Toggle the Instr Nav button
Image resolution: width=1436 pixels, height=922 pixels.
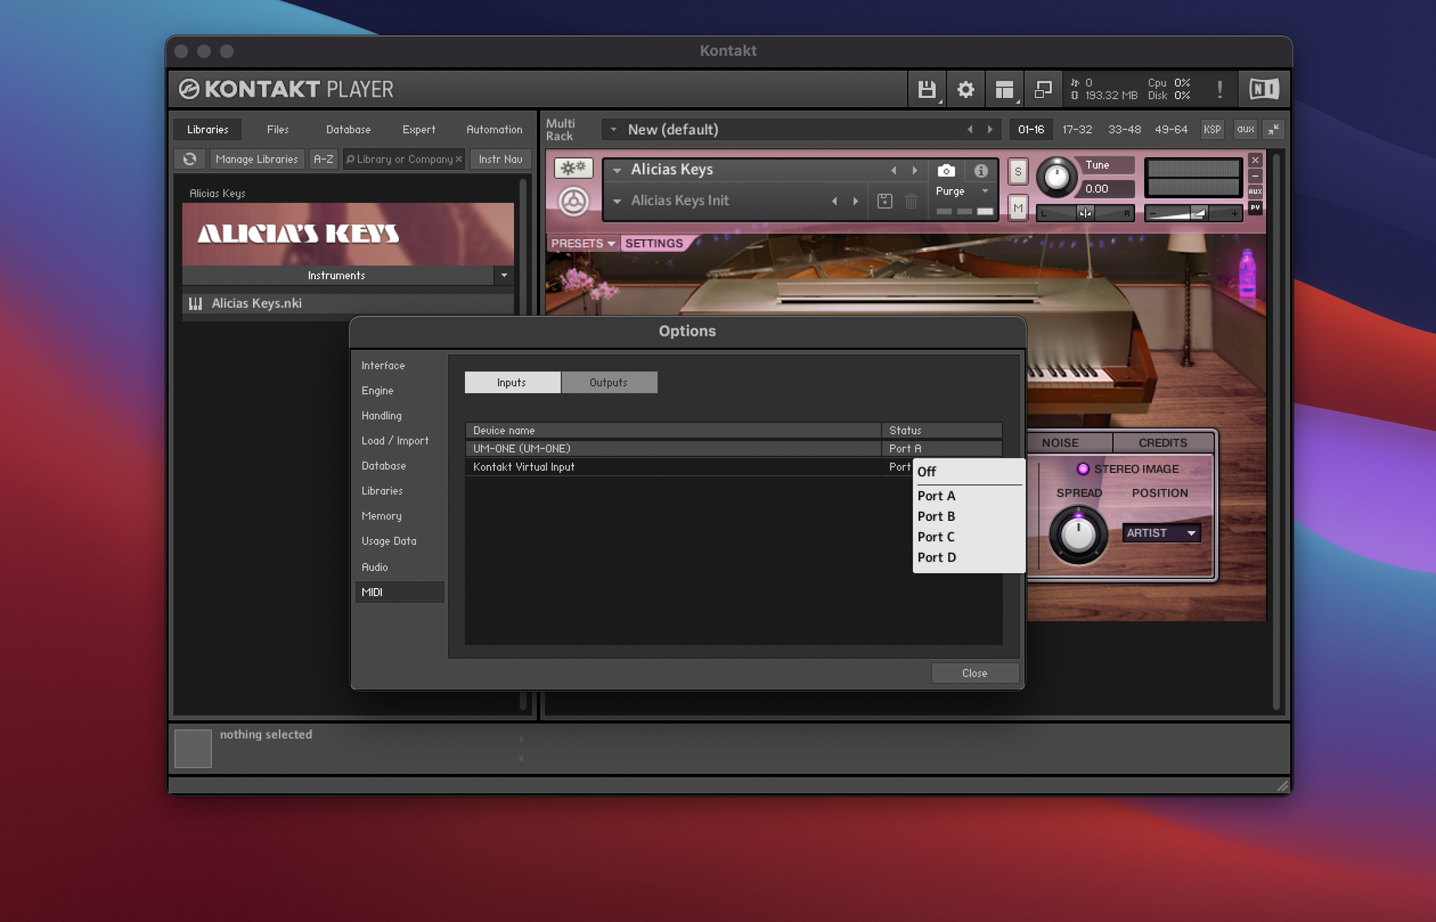500,159
